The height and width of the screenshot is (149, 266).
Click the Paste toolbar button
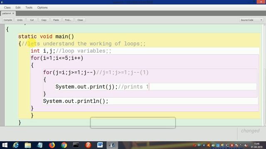pos(56,20)
